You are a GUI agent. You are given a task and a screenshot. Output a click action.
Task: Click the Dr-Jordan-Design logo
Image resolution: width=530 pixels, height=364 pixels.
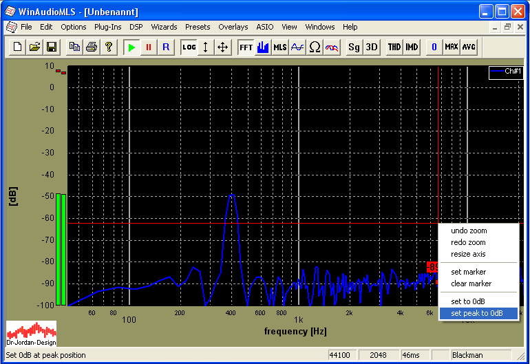pyautogui.click(x=31, y=333)
